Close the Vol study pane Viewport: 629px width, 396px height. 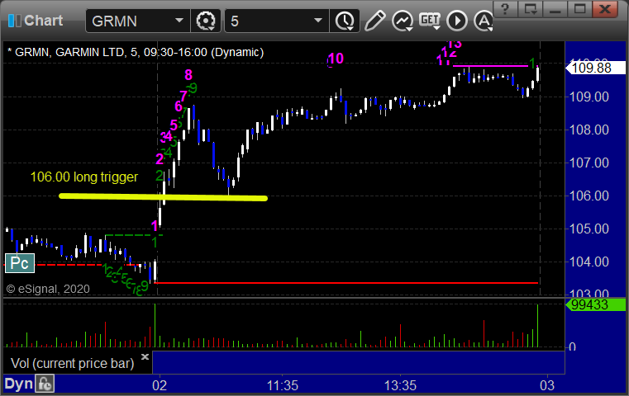coord(145,356)
